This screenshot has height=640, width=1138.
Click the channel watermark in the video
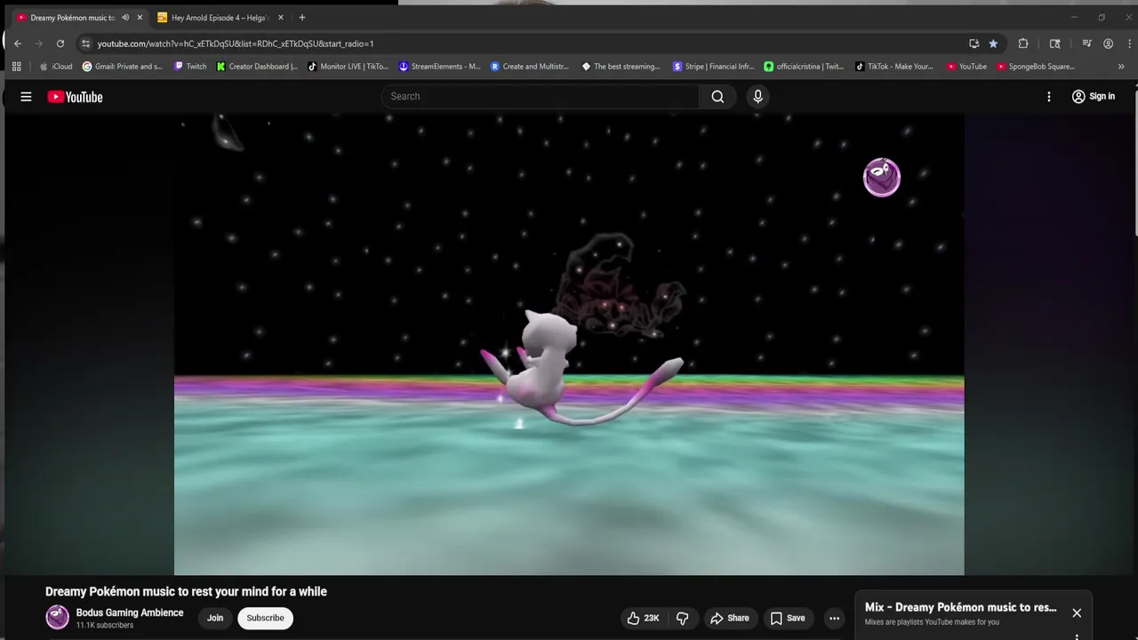[882, 177]
